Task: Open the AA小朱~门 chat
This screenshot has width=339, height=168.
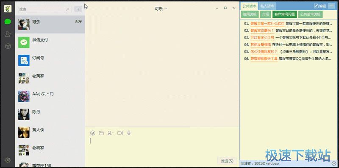Action: pos(50,96)
